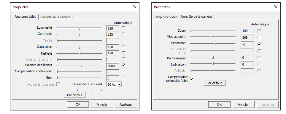Click Appliquer in left dialog
The image size is (286, 114).
[126, 105]
